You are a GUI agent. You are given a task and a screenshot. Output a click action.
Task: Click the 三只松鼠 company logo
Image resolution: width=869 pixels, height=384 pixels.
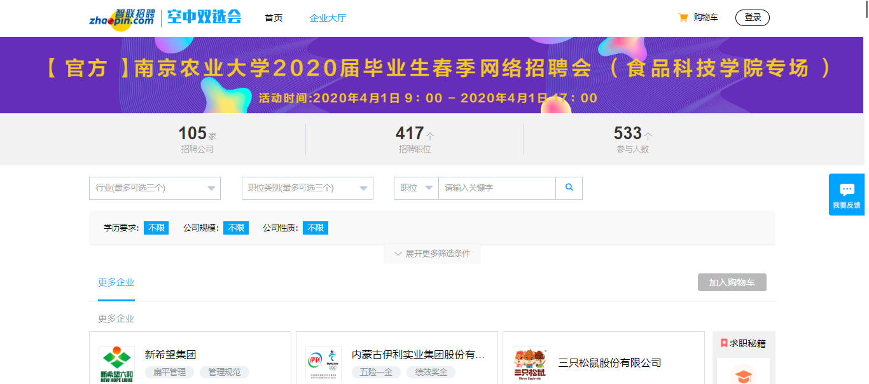tap(530, 364)
